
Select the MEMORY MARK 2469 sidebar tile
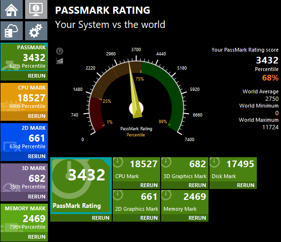click(24, 218)
